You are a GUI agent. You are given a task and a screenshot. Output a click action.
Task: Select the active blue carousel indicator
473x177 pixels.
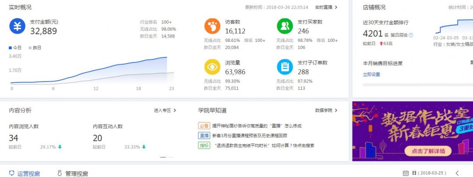point(163,157)
